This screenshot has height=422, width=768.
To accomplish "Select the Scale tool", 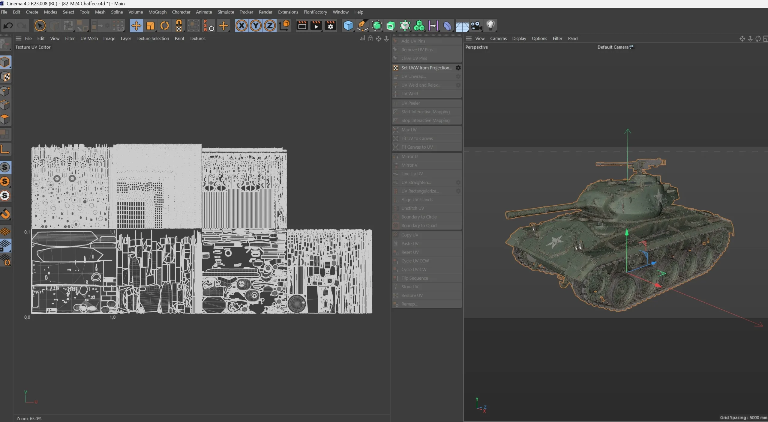I will click(x=150, y=26).
